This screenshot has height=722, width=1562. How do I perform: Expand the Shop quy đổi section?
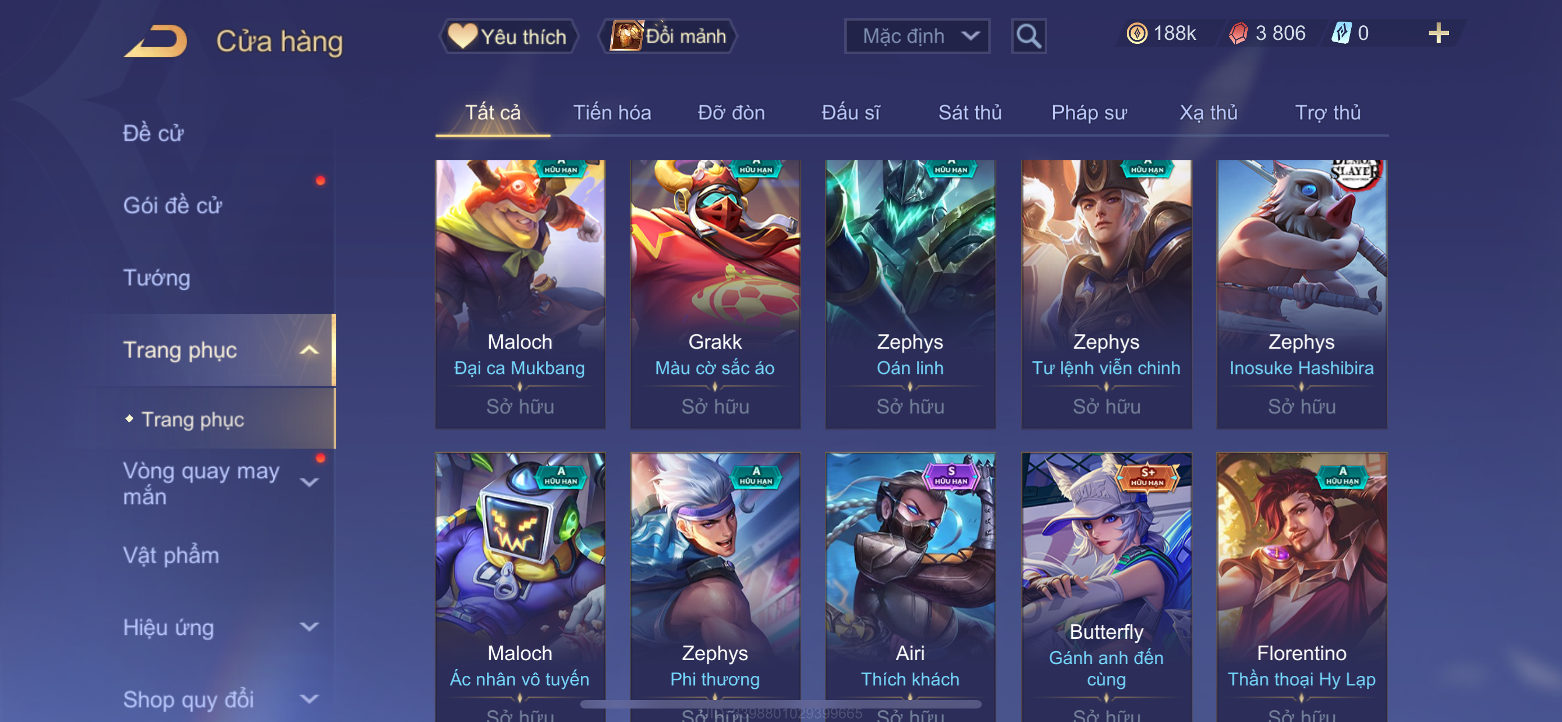tap(309, 699)
